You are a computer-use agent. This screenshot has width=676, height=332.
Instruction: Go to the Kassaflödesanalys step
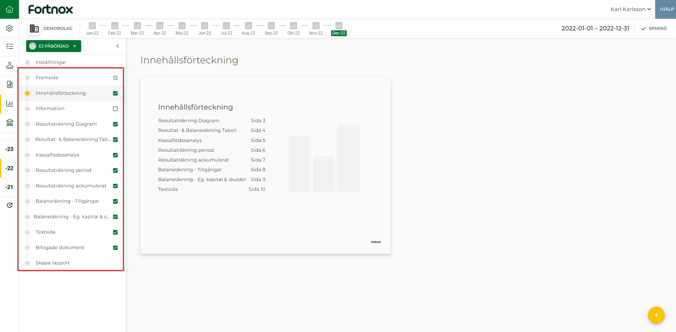tap(57, 155)
